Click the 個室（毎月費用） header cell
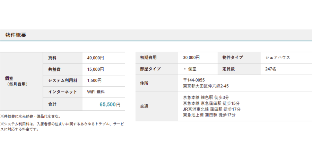 point(17,81)
